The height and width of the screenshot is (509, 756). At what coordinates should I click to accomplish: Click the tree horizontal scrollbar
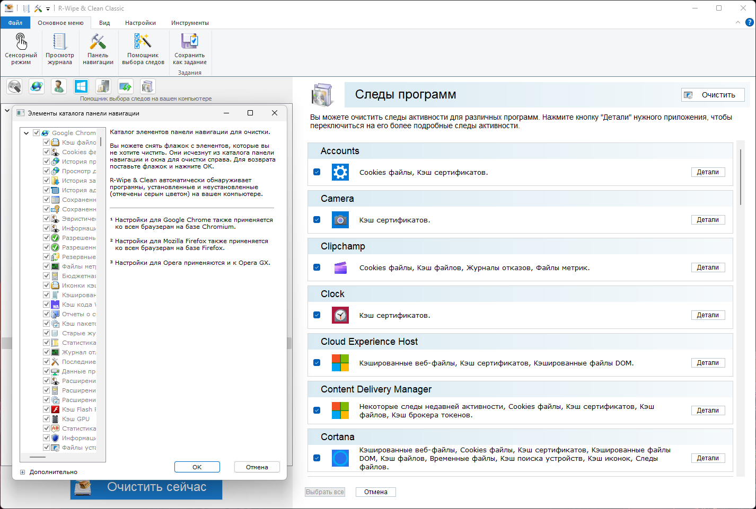38,457
